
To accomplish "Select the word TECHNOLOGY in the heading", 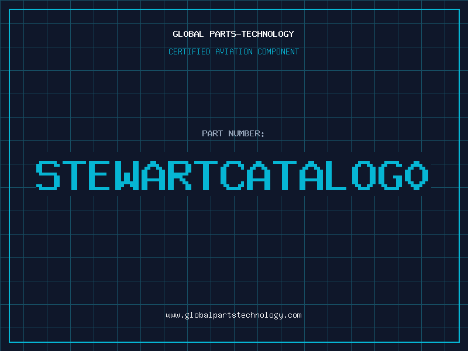I will 269,34.
